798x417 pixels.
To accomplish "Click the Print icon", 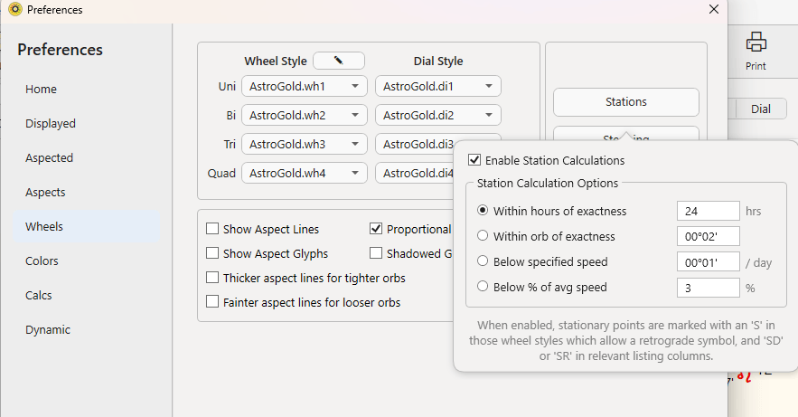I will (756, 43).
